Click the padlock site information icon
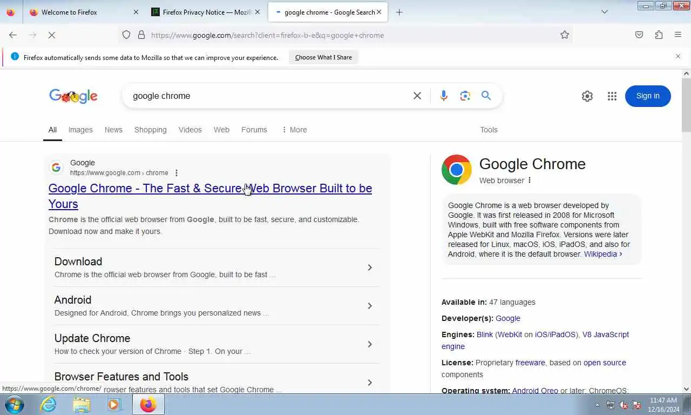Viewport: 691px width, 415px height. pyautogui.click(x=141, y=35)
